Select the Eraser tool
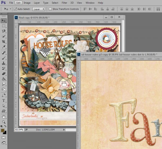 point(4,74)
